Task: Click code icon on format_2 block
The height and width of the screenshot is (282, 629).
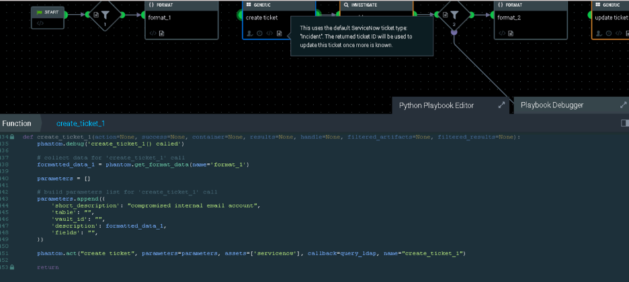Action: [502, 33]
